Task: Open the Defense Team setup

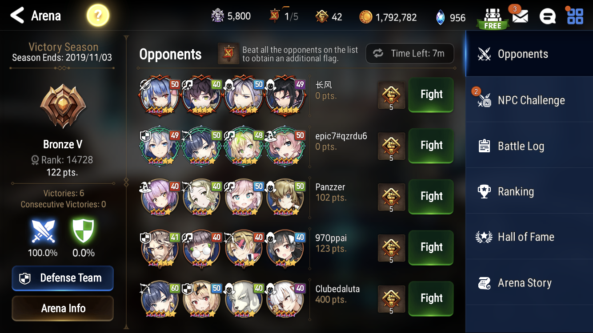Action: tap(63, 278)
